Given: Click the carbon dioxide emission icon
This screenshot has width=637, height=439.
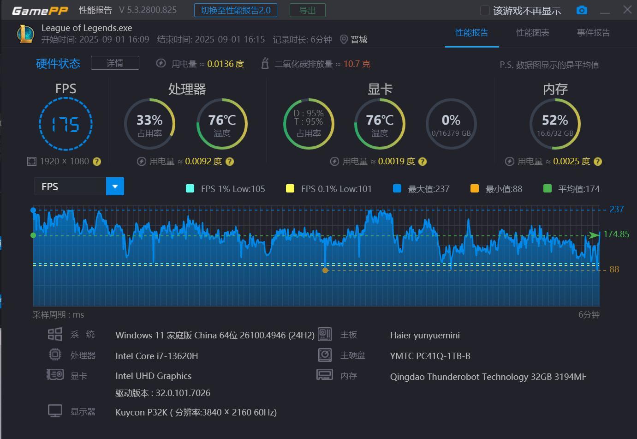Looking at the screenshot, I should [265, 63].
